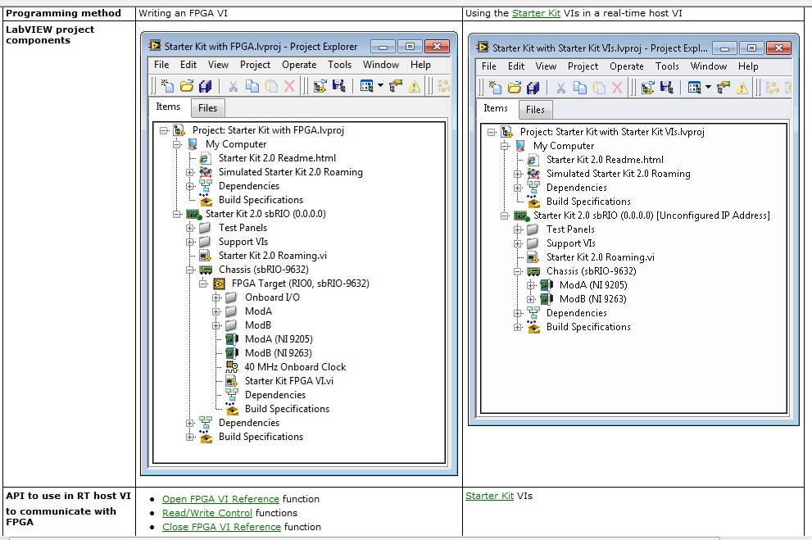Click Save project icon in Starter Kit VIs window
The height and width of the screenshot is (540, 812).
coord(667,88)
